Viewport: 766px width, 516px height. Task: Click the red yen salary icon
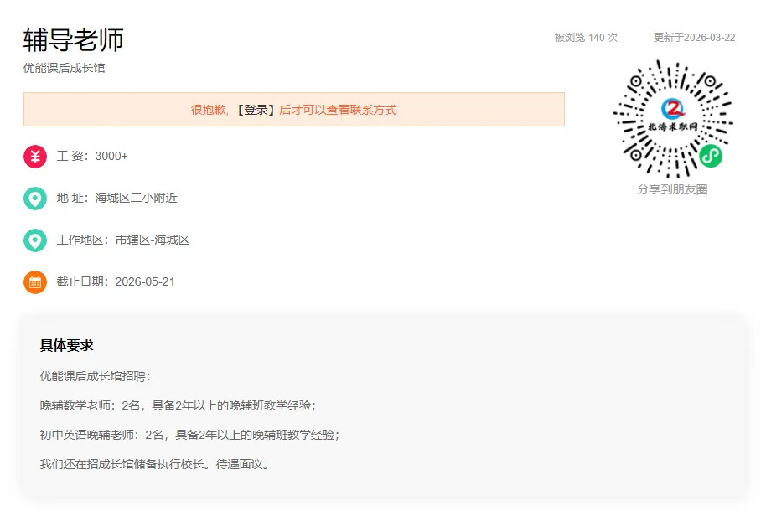35,157
